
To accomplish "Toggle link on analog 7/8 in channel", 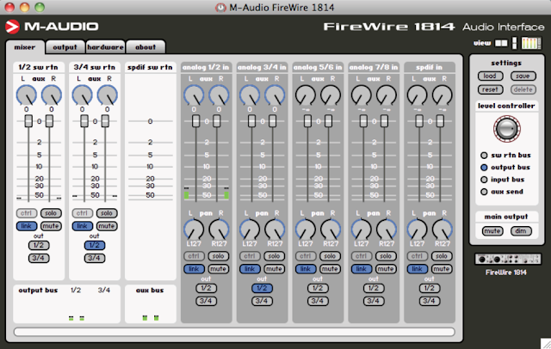I will point(362,269).
